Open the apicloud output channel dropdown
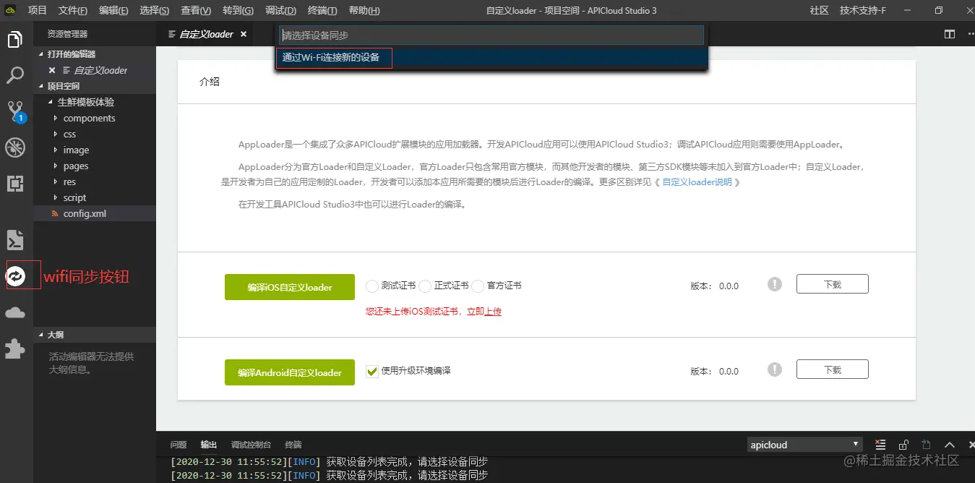 pos(805,445)
